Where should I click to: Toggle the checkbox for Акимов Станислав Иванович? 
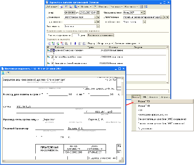52,50
